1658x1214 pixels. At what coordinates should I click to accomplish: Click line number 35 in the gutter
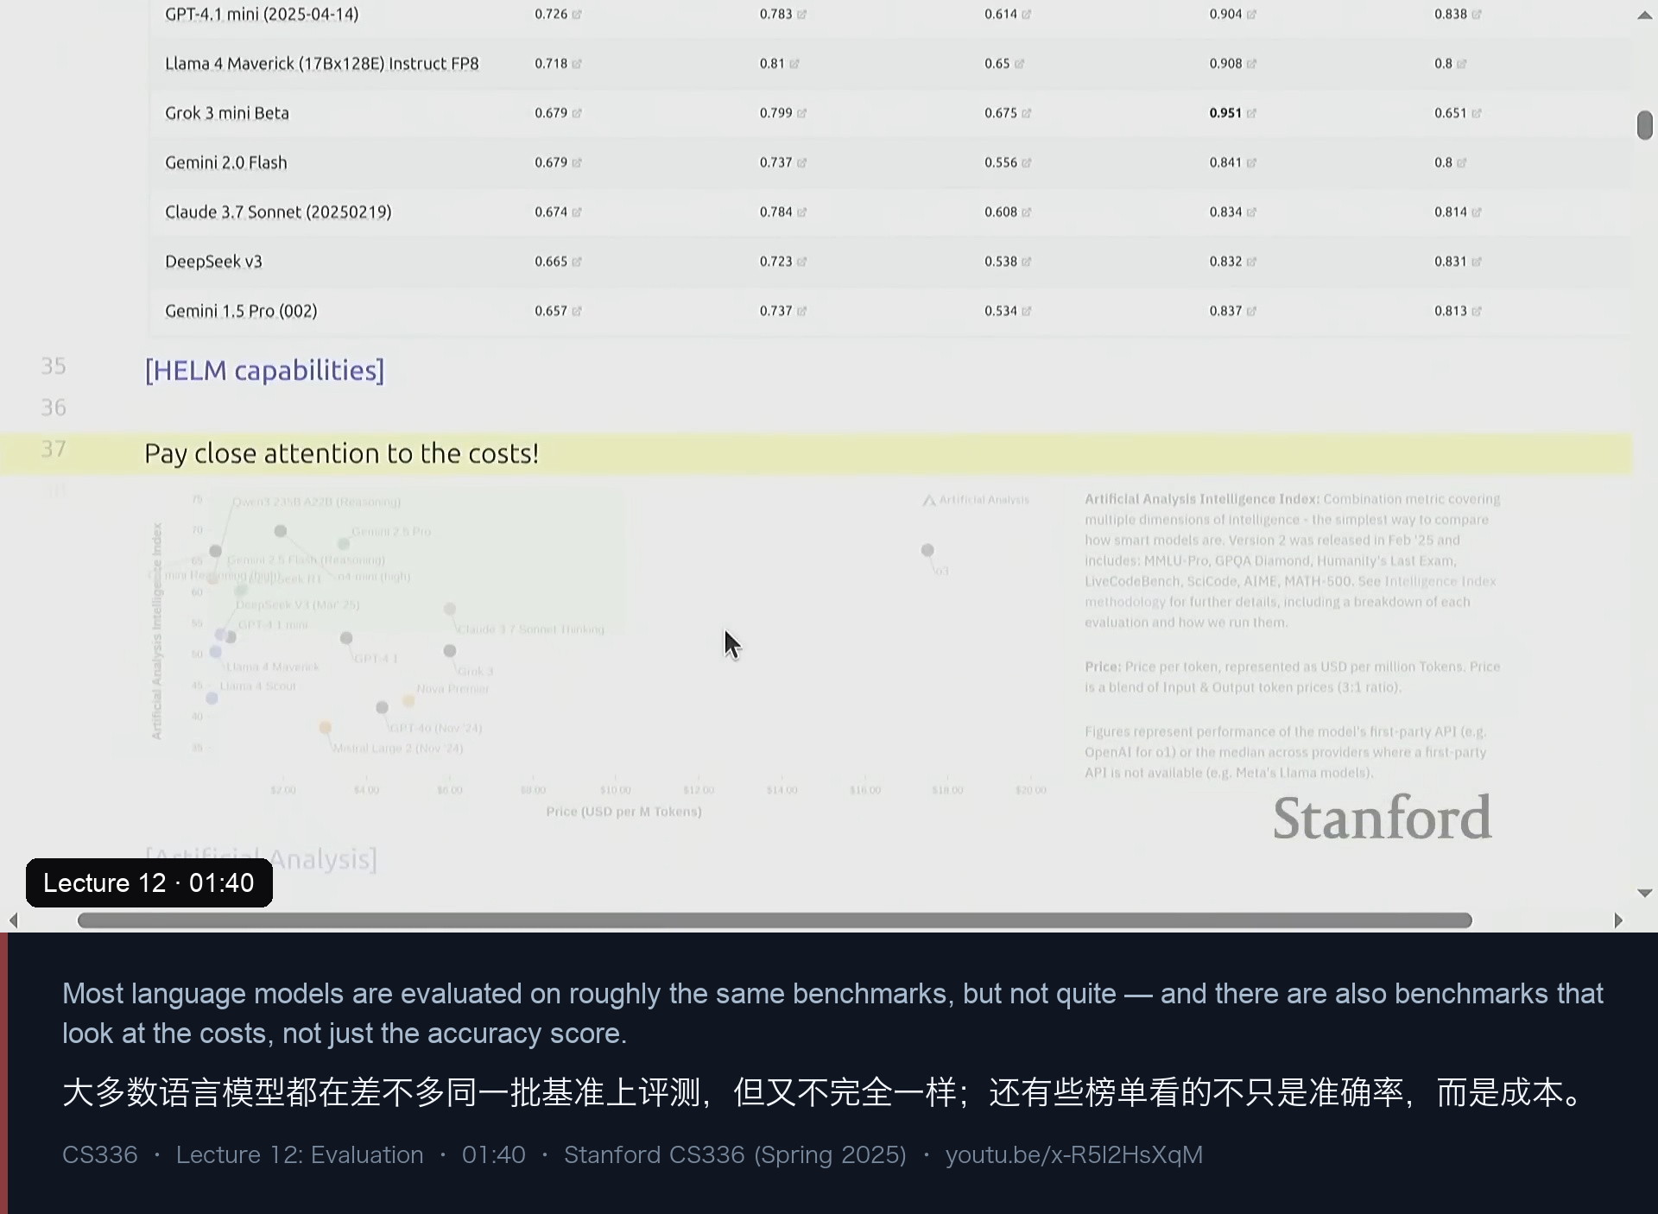pyautogui.click(x=54, y=366)
